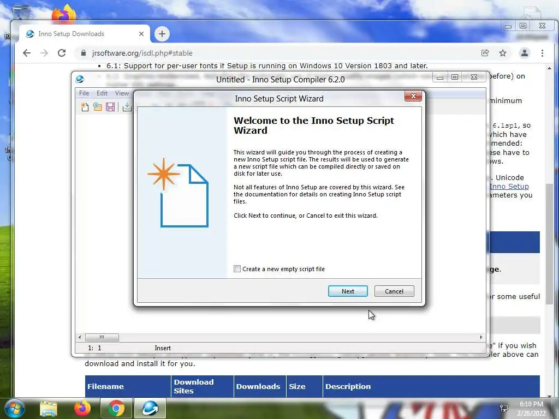Click the Chrome page vertical scrollbar thumb
559x419 pixels.
click(549, 244)
